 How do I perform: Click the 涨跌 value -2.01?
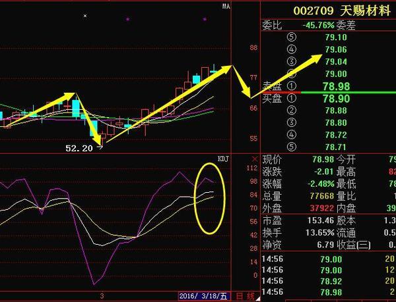[324, 172]
